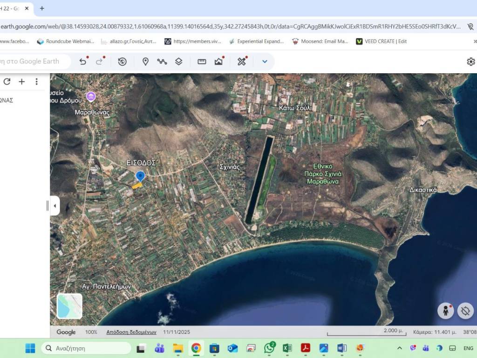Open Google Earth settings gear
This screenshot has height=358, width=477.
coord(471,62)
